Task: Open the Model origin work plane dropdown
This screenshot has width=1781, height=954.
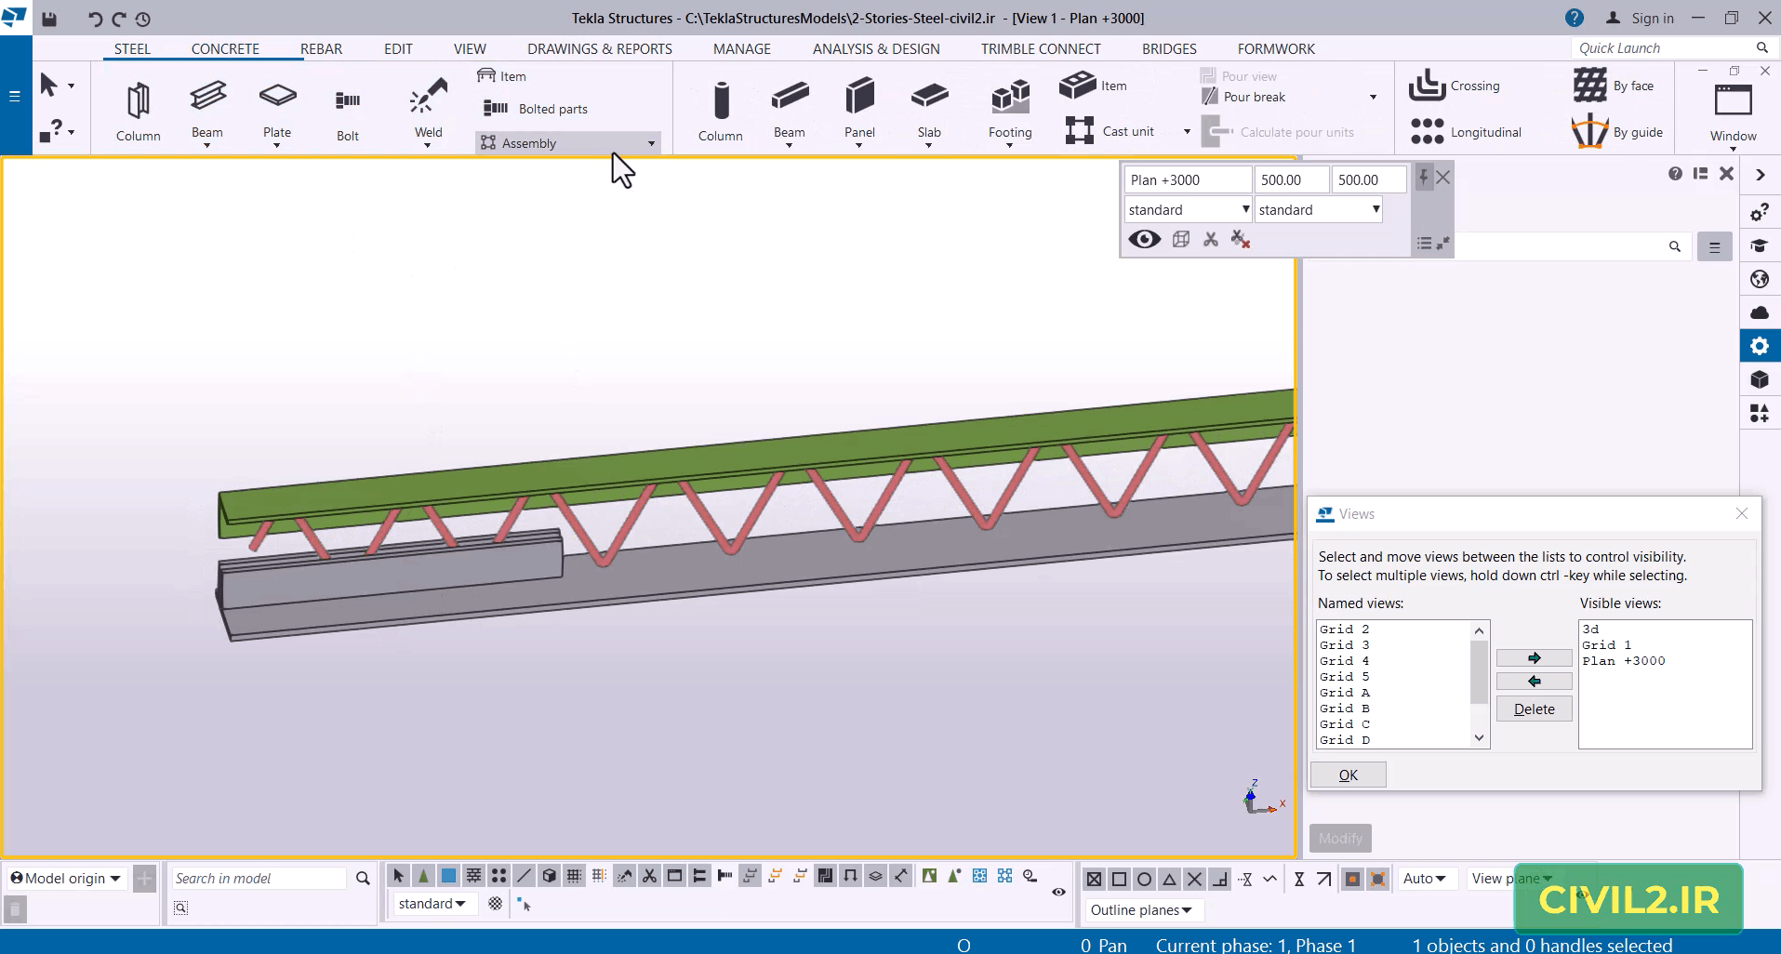Action: 66,878
